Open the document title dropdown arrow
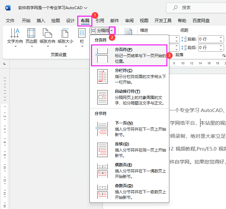The image size is (226, 209). (85, 8)
